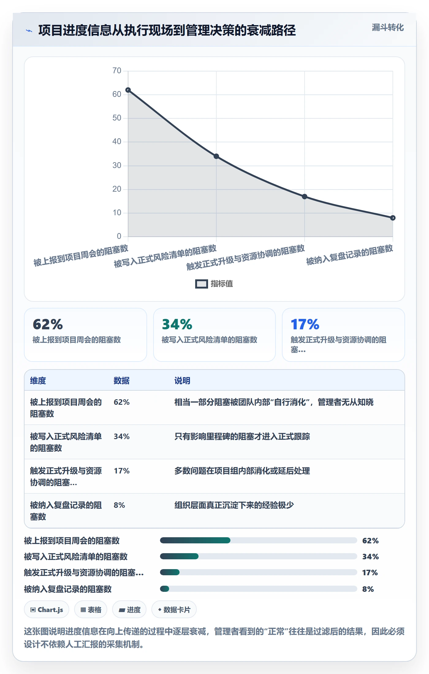Select the 34% cell in the table

122,436
